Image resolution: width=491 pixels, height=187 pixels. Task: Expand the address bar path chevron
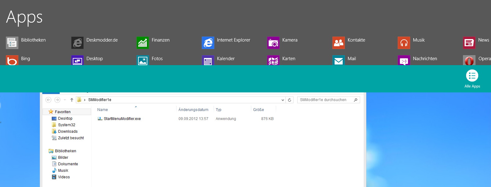point(85,100)
